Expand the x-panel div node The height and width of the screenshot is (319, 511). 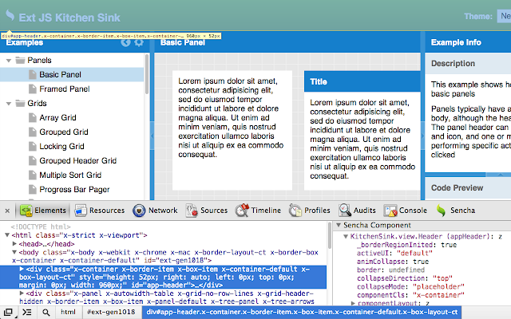tap(22, 293)
